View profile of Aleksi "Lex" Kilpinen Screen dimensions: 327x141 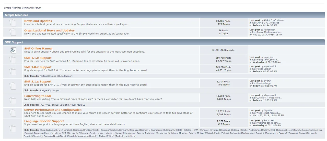275,20
